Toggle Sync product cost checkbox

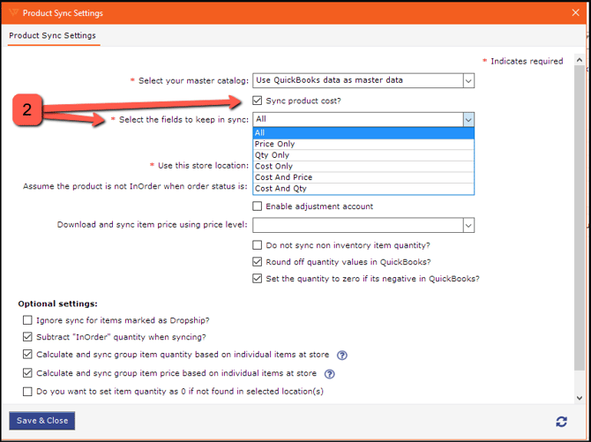(x=257, y=101)
